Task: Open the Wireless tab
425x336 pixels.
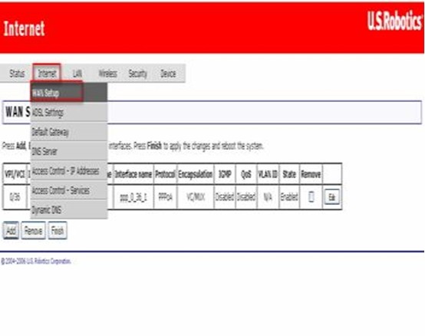Action: (107, 74)
